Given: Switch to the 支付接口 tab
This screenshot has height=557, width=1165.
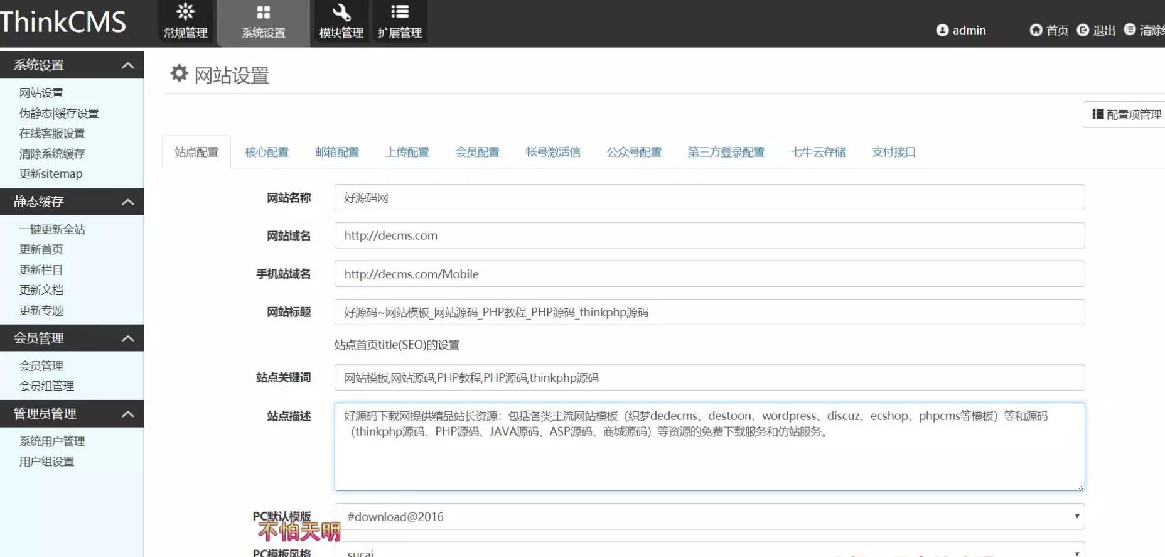Looking at the screenshot, I should coord(894,152).
